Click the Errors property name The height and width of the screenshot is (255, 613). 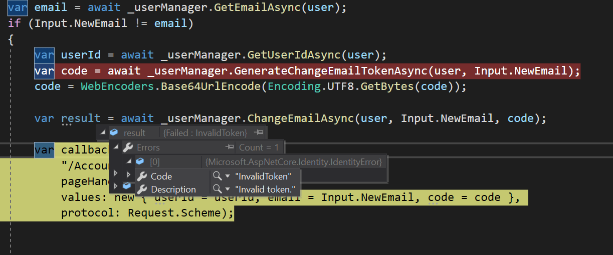[148, 147]
